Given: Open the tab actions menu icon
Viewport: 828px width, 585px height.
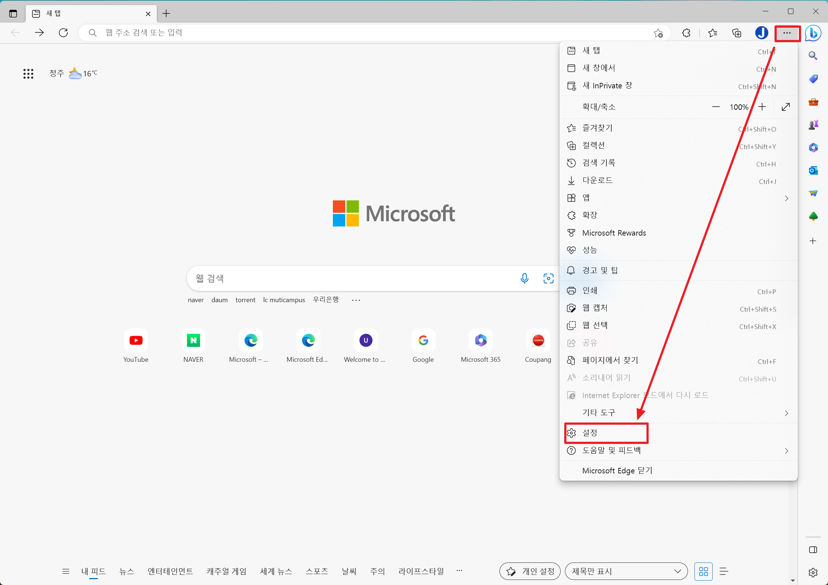Looking at the screenshot, I should pos(13,14).
